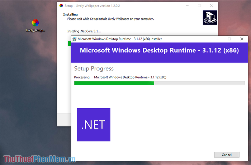Click "Setup - Lively Wallpaper version 1.2.0.2" title text

[92, 6]
